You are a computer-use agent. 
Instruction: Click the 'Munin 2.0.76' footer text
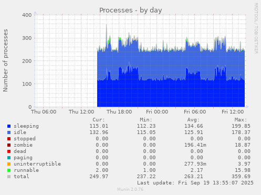pyautogui.click(x=130, y=189)
